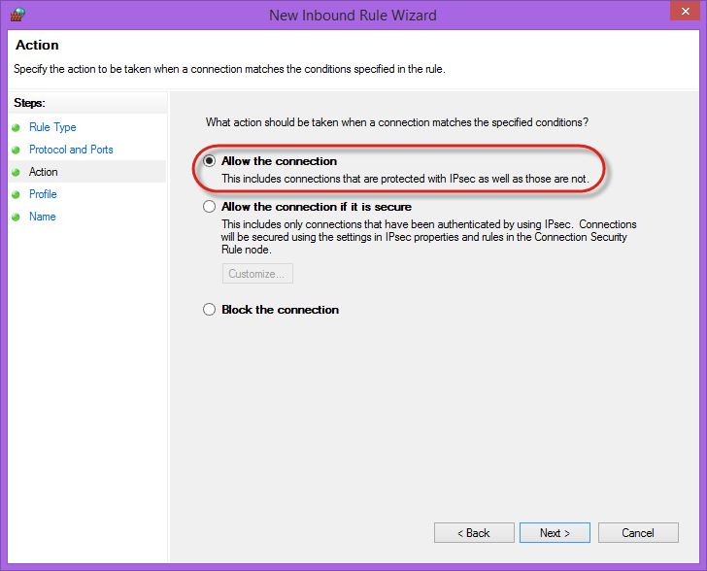Click the green bullet beside Rule Type
The height and width of the screenshot is (571, 707).
[16, 127]
